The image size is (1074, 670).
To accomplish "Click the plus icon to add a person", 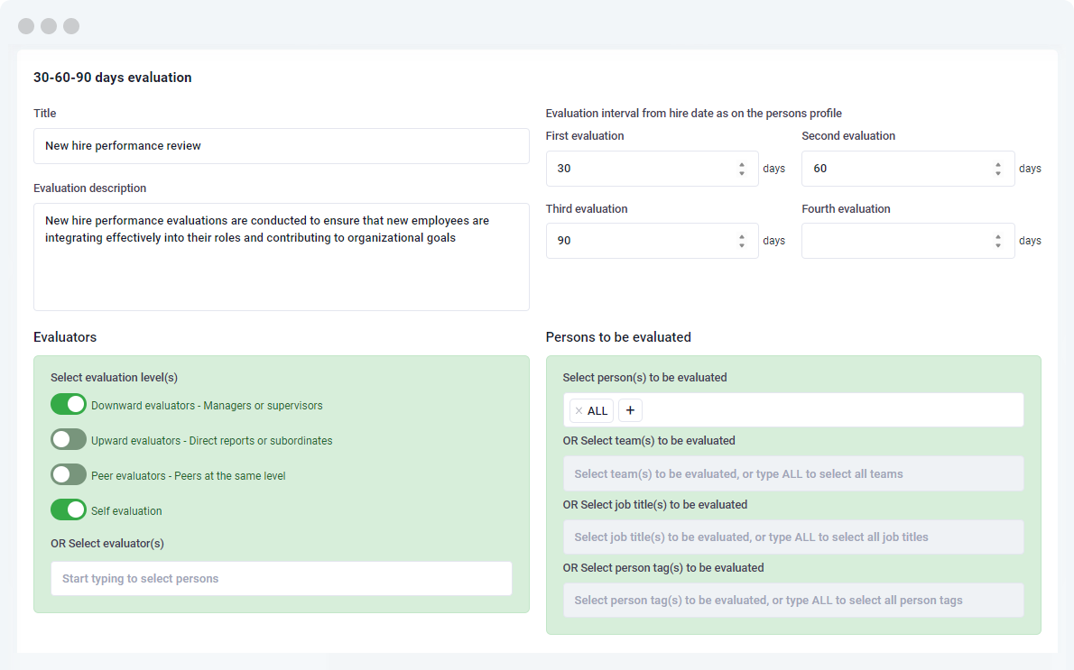I will [630, 410].
